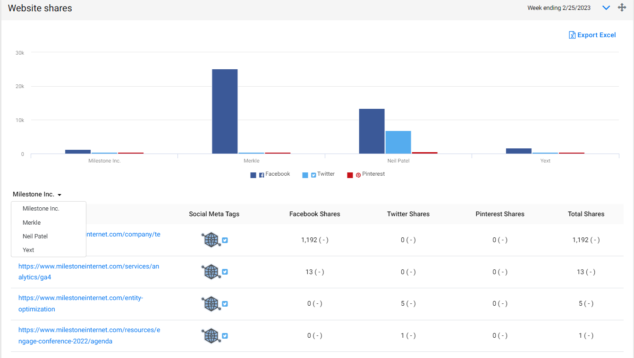The image size is (634, 358).
Task: Click the Pinterest logo icon in legend
Action: 358,175
